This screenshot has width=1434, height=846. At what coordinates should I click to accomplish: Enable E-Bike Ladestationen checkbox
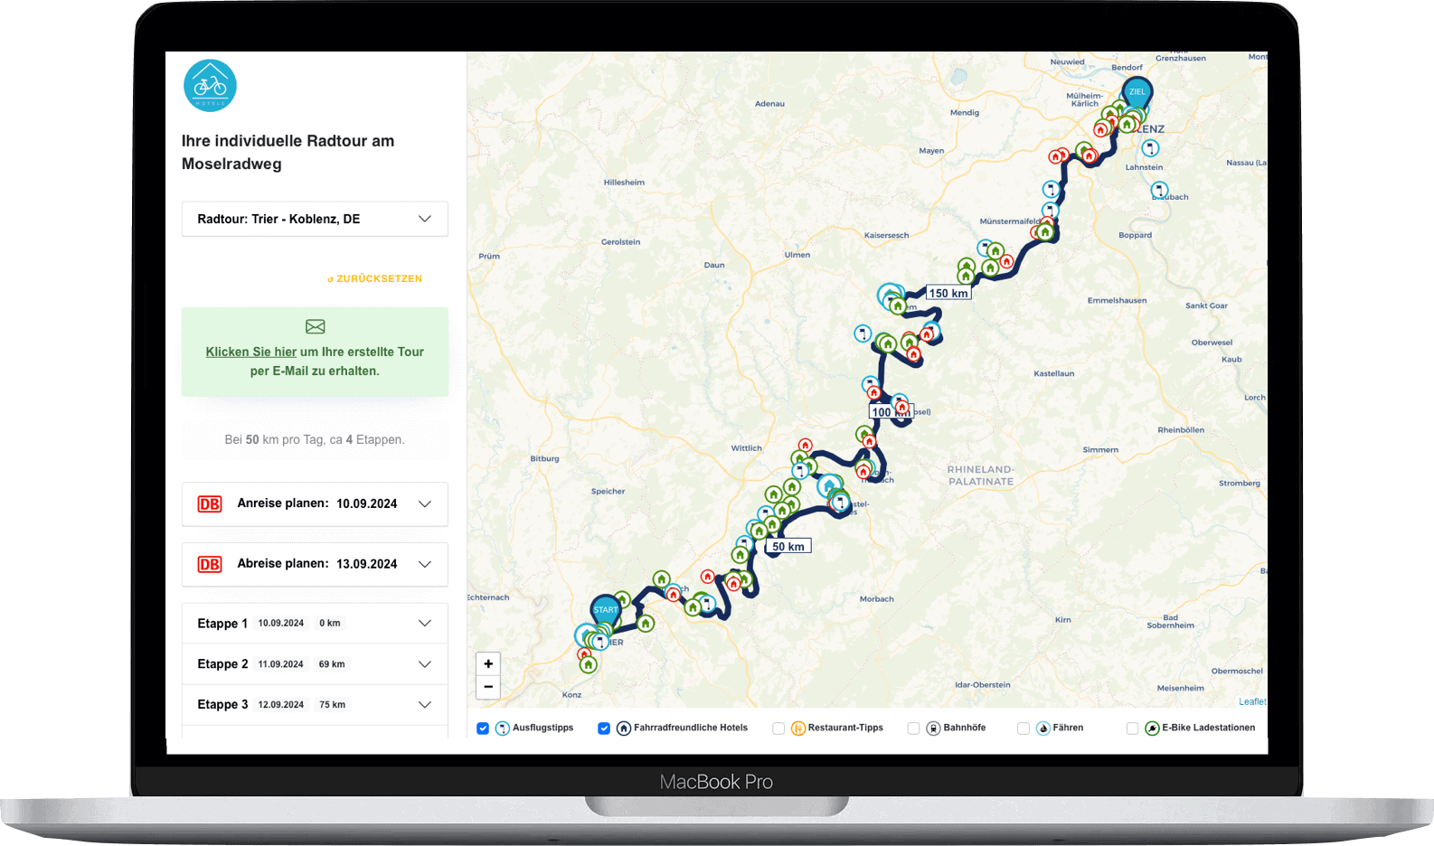pos(1132,728)
